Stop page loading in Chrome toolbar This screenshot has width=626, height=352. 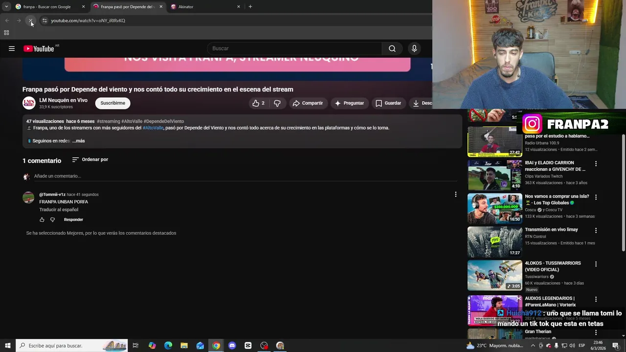pyautogui.click(x=30, y=21)
